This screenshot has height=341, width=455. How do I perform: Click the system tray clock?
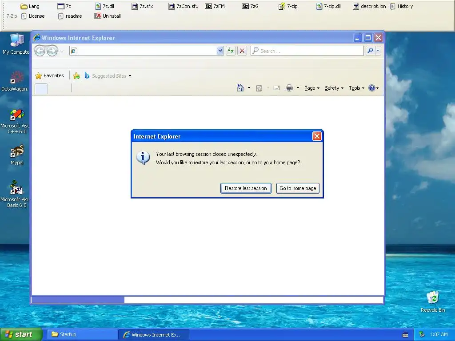tap(439, 334)
